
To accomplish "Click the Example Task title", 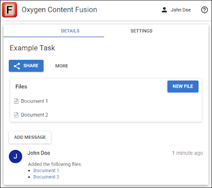I will (33, 48).
